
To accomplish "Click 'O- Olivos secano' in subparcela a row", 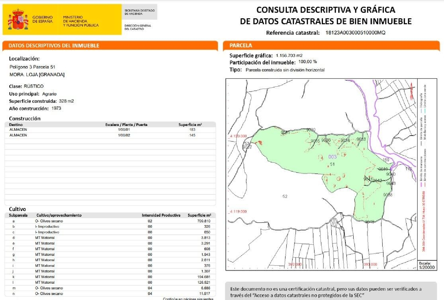I will tap(49, 221).
